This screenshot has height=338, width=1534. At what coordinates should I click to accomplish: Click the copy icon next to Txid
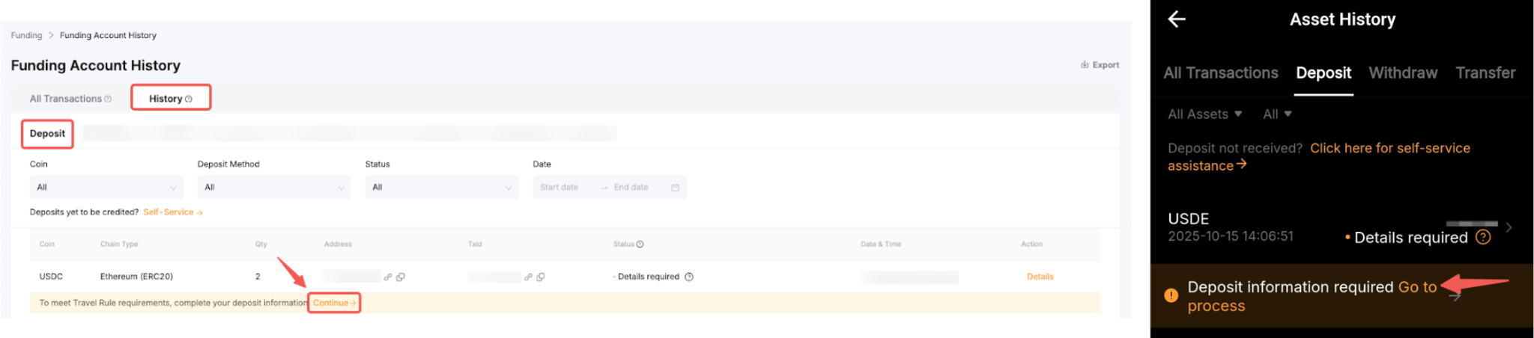(541, 277)
